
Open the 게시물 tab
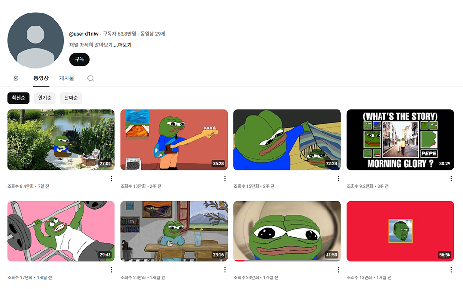[67, 78]
